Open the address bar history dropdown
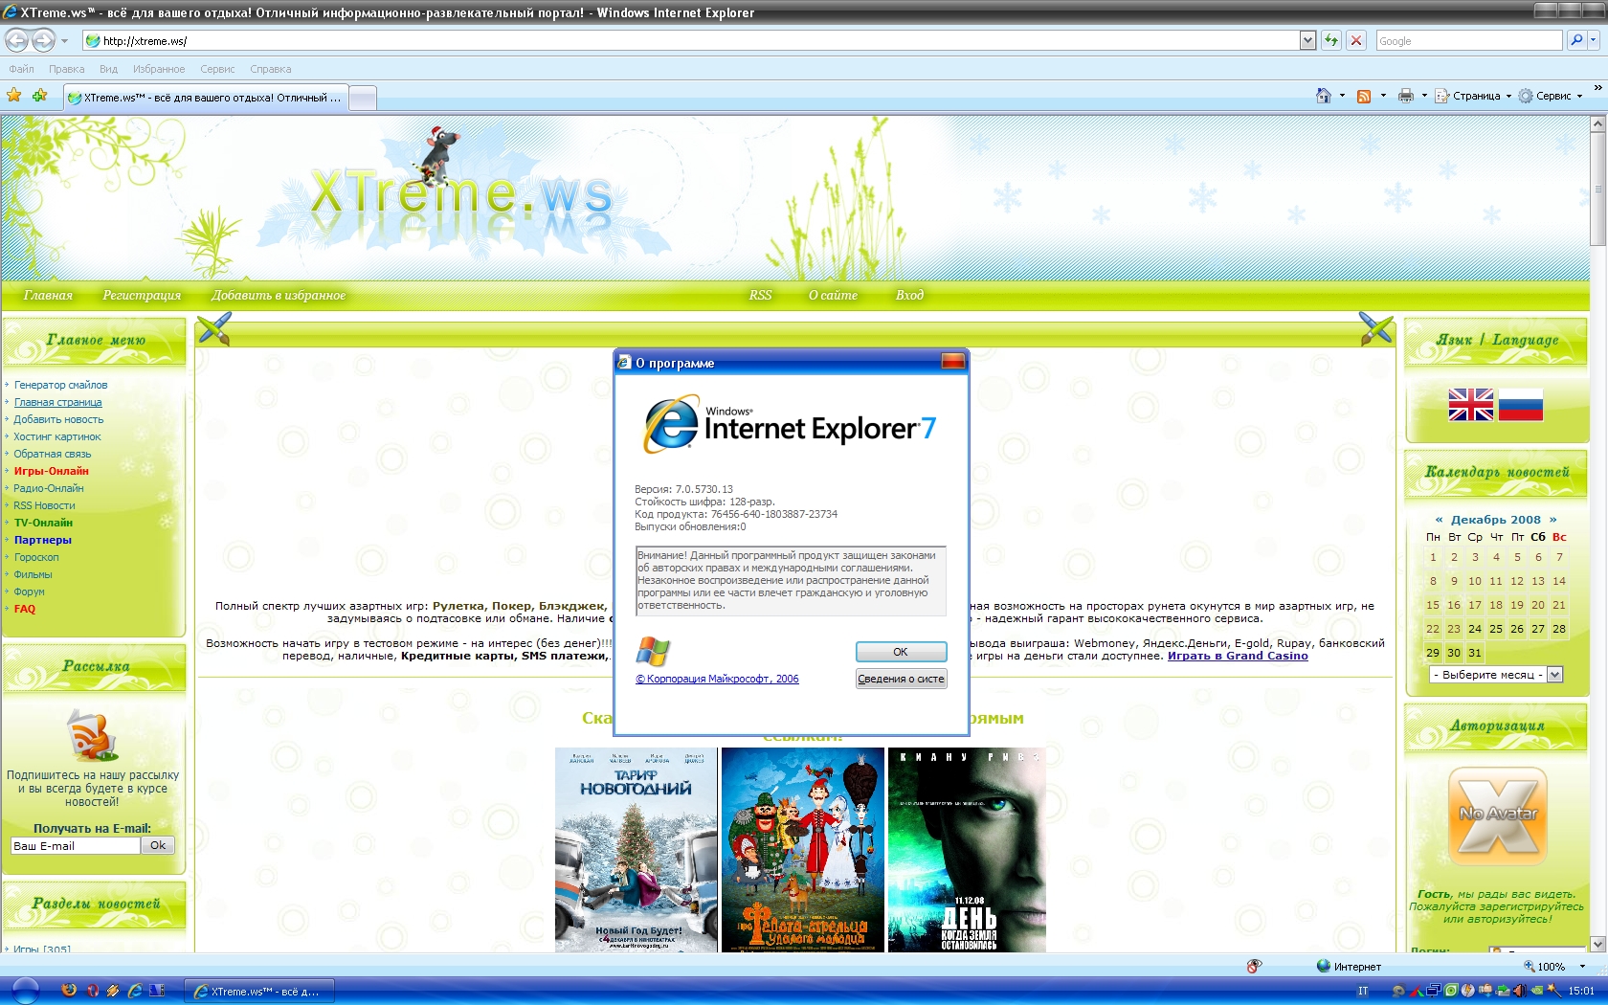This screenshot has width=1608, height=1005. click(x=1307, y=40)
